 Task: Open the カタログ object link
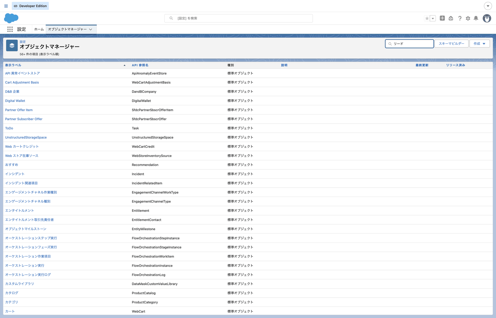11,293
